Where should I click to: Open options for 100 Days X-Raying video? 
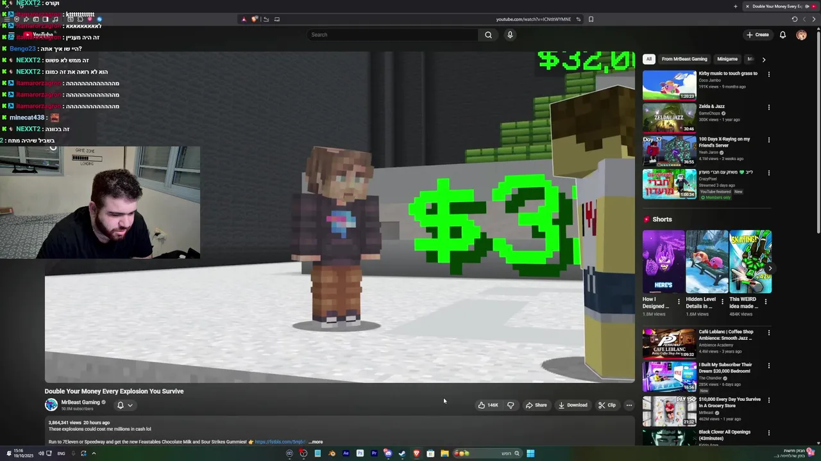768,140
